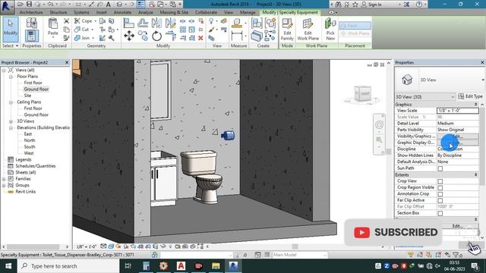The height and width of the screenshot is (273, 486).
Task: Open the Massing & Site ribbon tab
Action: coord(174,12)
